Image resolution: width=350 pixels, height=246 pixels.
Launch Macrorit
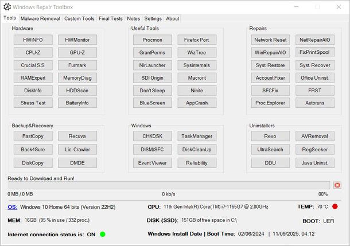pyautogui.click(x=197, y=78)
